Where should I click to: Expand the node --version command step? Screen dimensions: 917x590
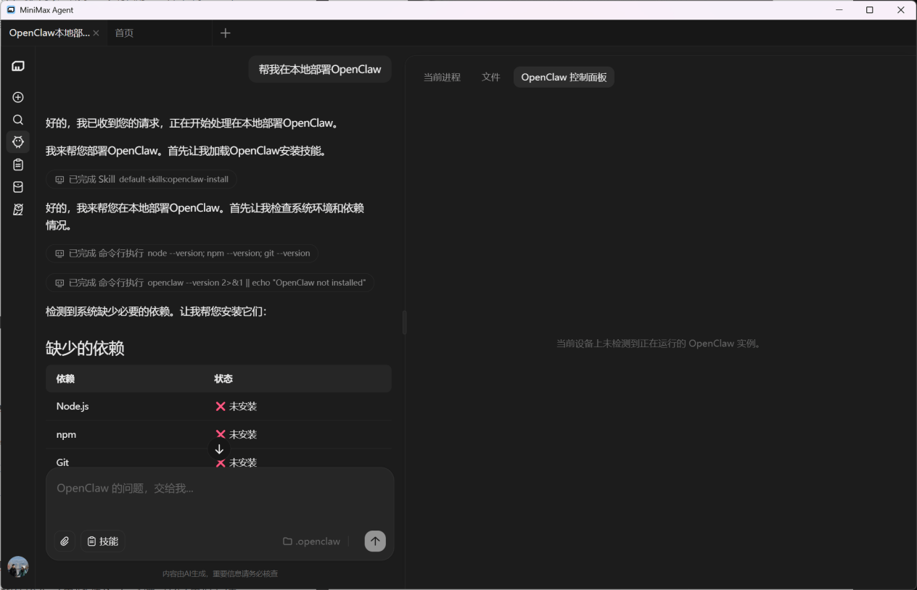181,254
